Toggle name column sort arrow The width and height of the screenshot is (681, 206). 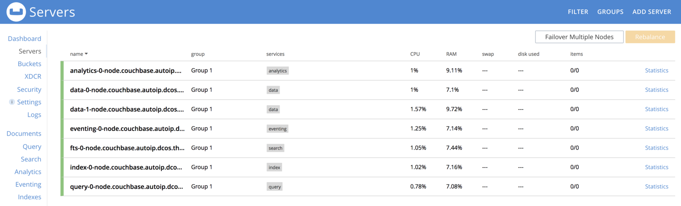[x=86, y=54]
